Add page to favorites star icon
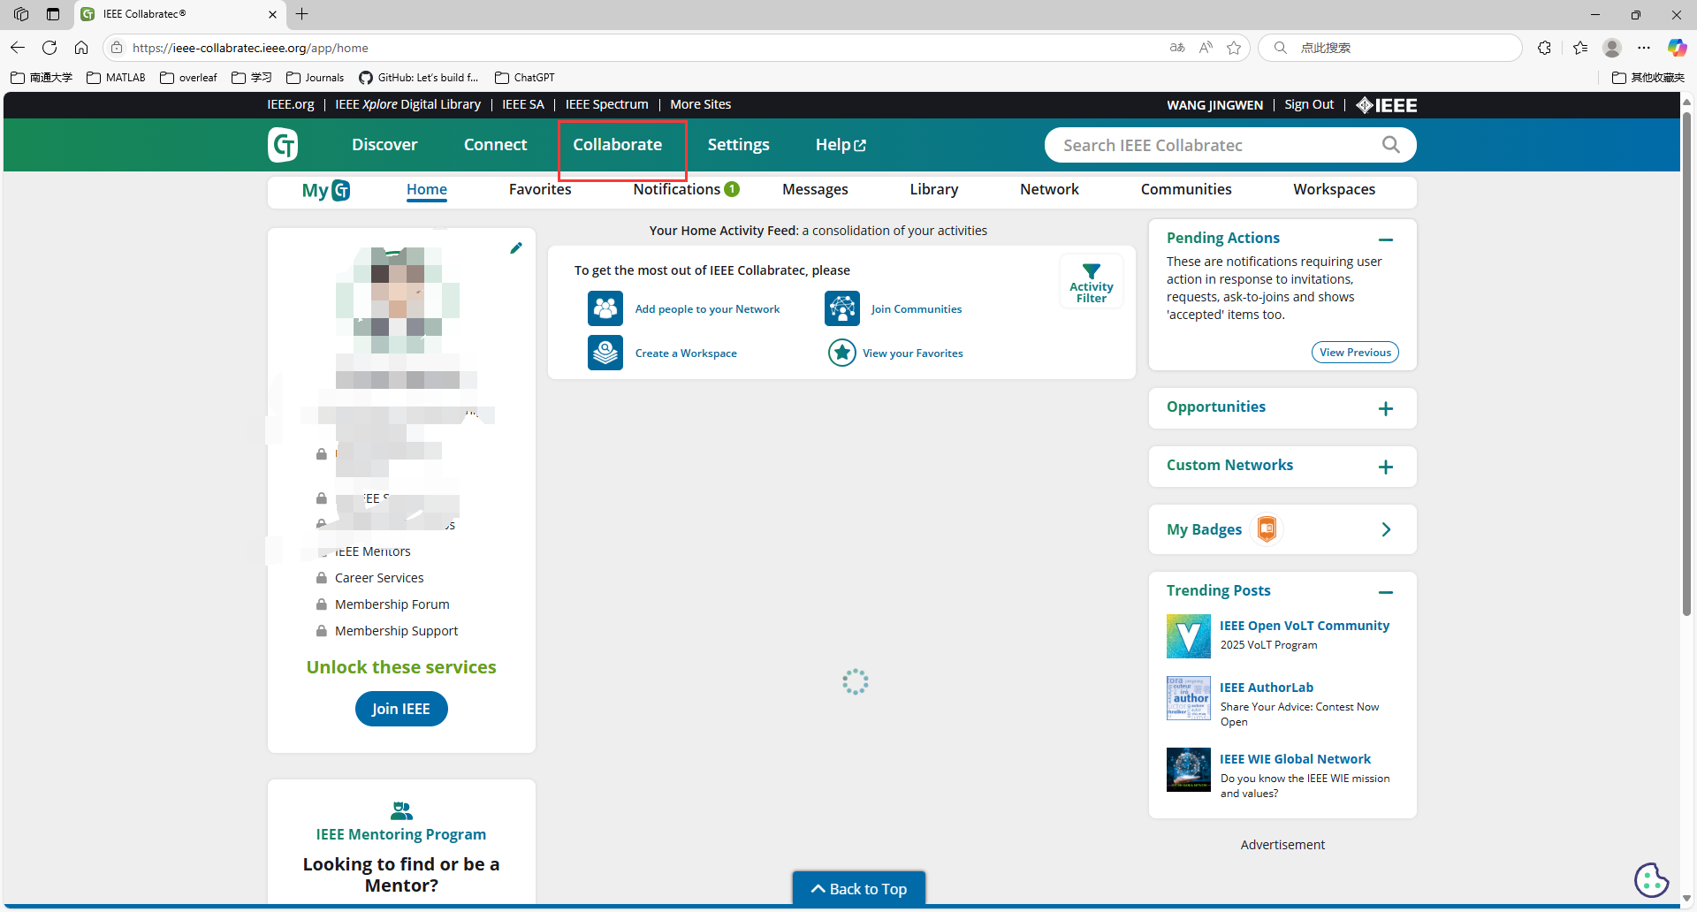 [x=1234, y=48]
